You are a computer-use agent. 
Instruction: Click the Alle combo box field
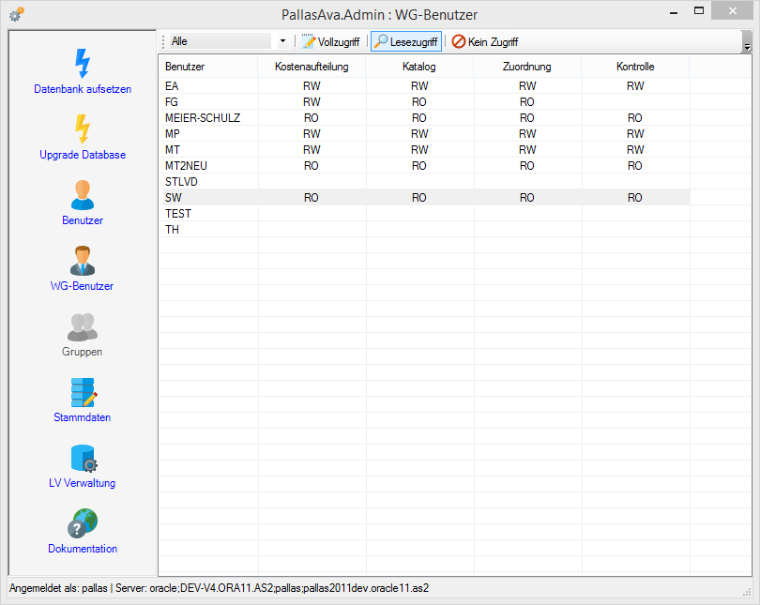[x=229, y=41]
